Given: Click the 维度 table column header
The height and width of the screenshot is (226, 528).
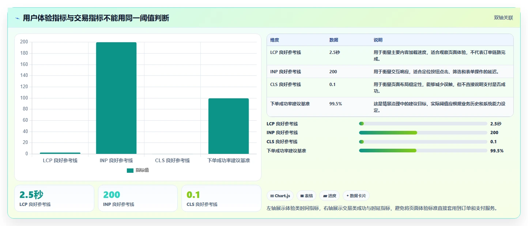Looking at the screenshot, I should (x=275, y=40).
